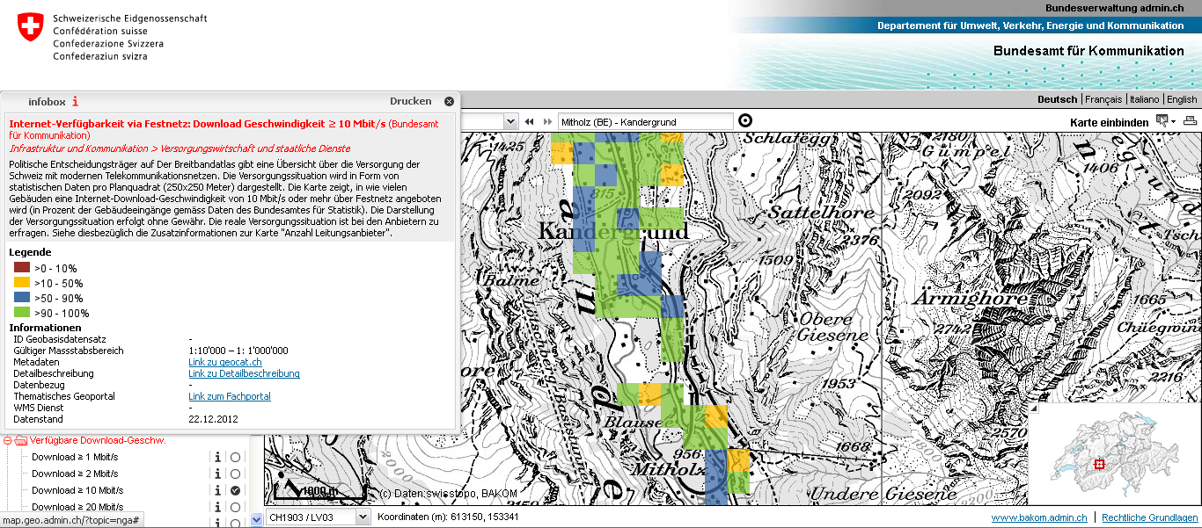Click the red infobox info icon

(76, 101)
